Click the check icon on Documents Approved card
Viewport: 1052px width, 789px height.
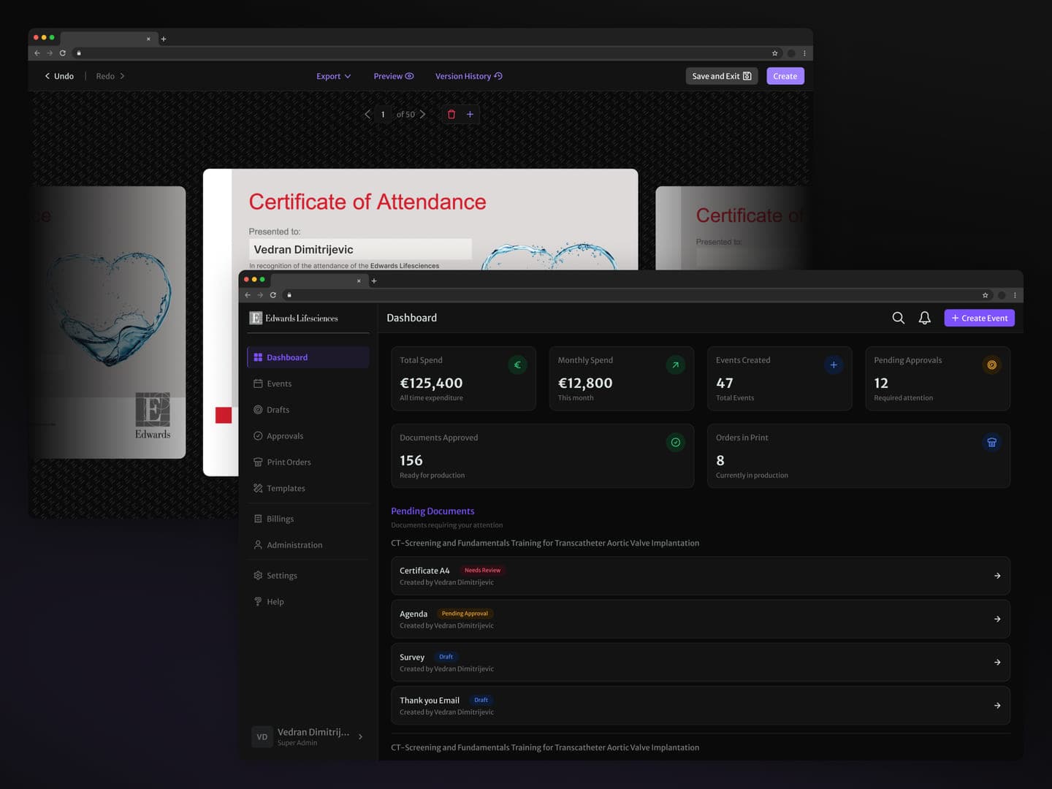pos(676,443)
